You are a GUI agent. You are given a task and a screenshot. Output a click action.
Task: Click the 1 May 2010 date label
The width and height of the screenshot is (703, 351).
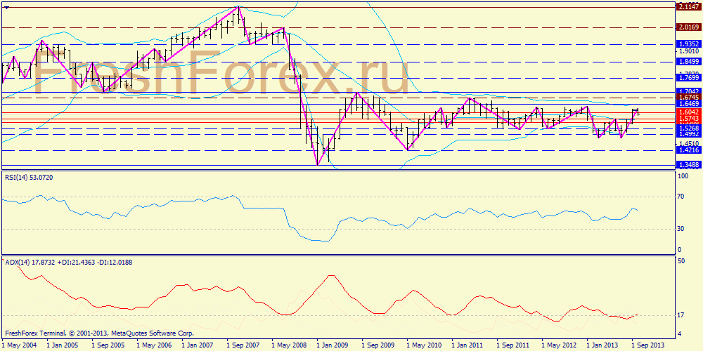(423, 345)
